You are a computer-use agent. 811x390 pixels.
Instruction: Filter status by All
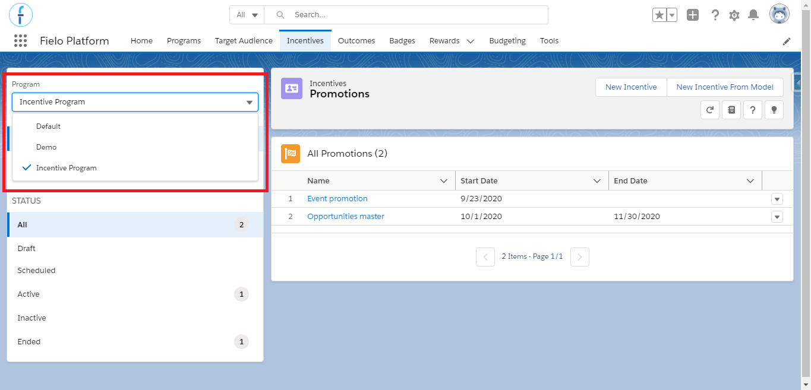coord(135,225)
